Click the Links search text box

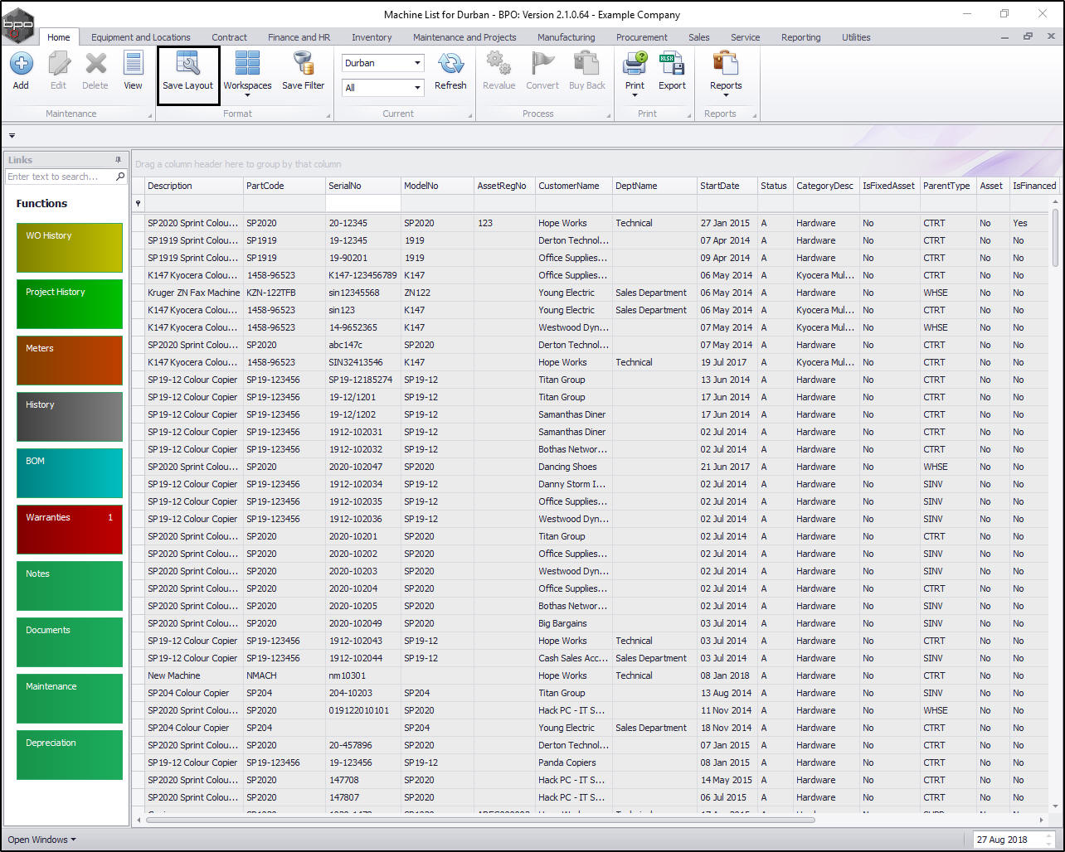click(x=60, y=177)
